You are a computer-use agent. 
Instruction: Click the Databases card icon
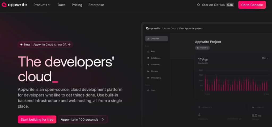tap(199, 107)
